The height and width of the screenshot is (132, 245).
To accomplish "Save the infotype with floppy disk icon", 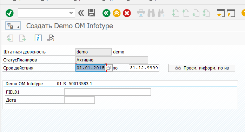I will [x=91, y=13].
